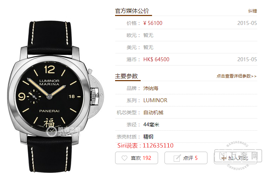The width and height of the screenshot is (265, 173).
Task: Click the case diameter 44毫米 value
Action: tap(151, 125)
